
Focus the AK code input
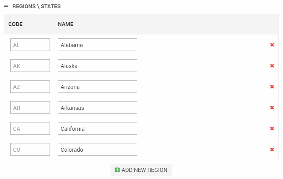(x=30, y=66)
